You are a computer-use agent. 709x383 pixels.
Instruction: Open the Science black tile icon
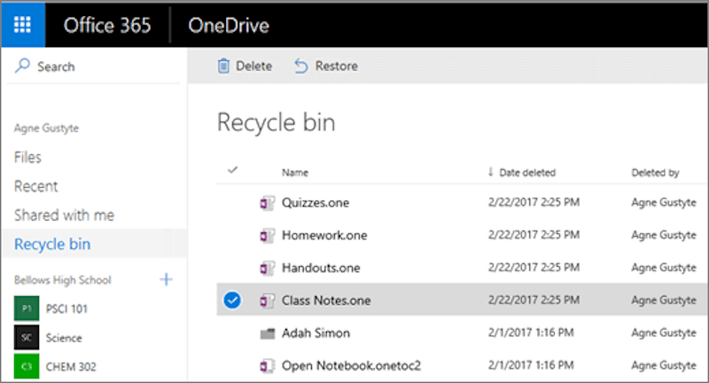(x=27, y=337)
